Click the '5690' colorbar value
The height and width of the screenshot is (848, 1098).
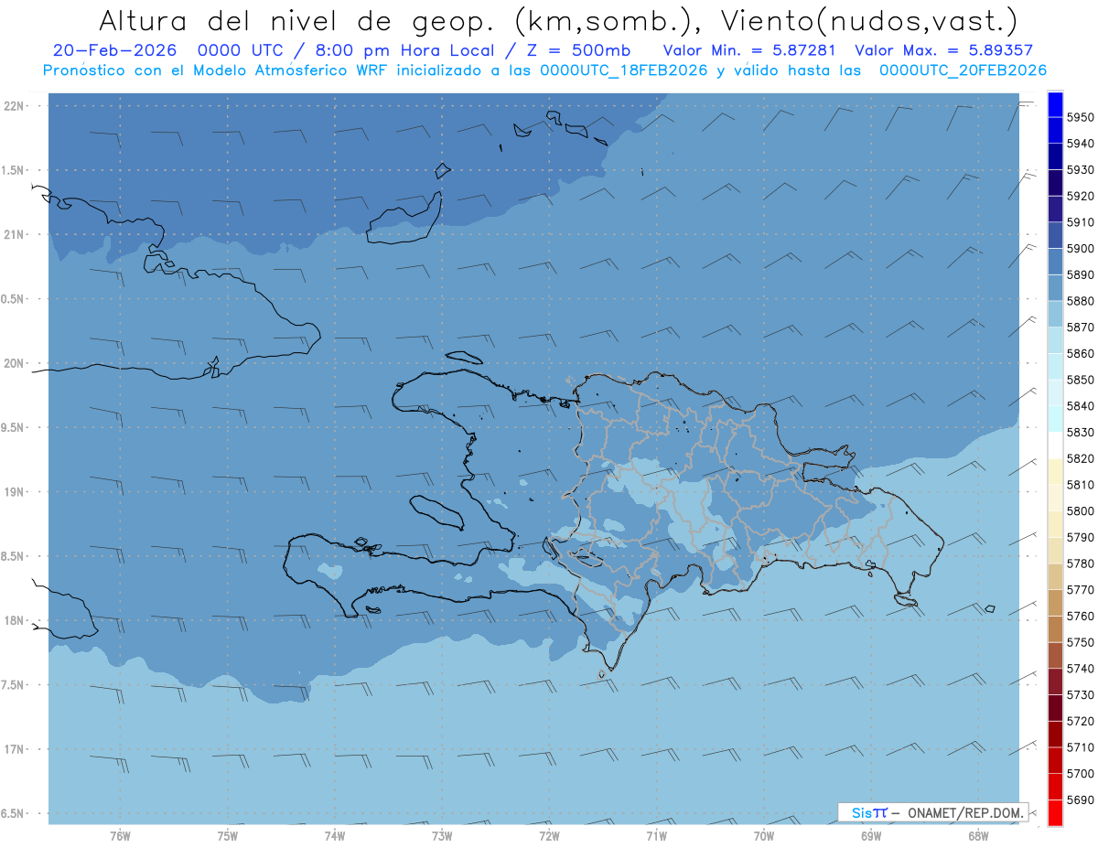tap(1081, 800)
